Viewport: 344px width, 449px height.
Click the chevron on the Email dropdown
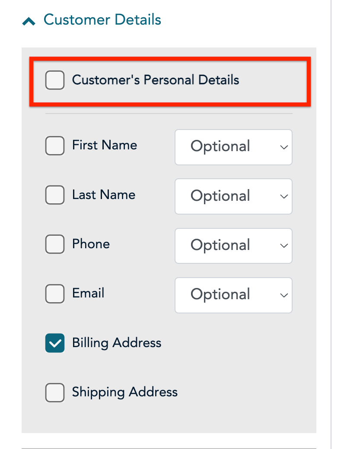[x=283, y=295]
